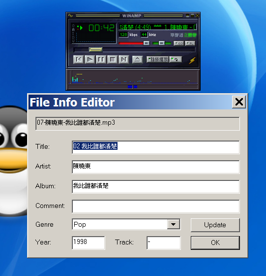
Task: Close the File Info Editor dialog
Action: pyautogui.click(x=239, y=102)
